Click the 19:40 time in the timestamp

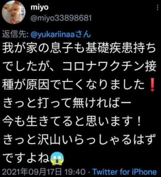(x=75, y=172)
